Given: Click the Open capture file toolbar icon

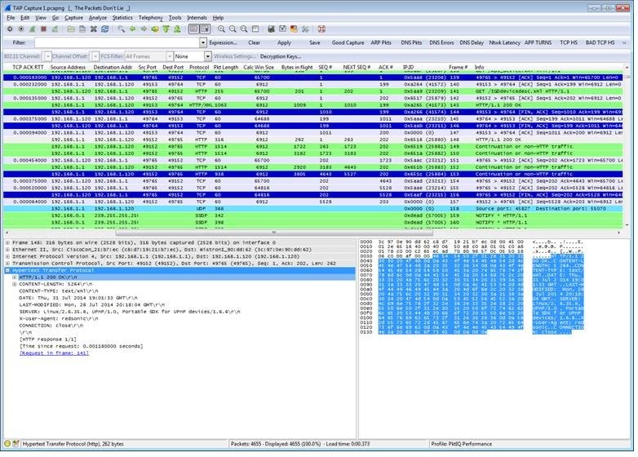Looking at the screenshot, I should coord(69,29).
